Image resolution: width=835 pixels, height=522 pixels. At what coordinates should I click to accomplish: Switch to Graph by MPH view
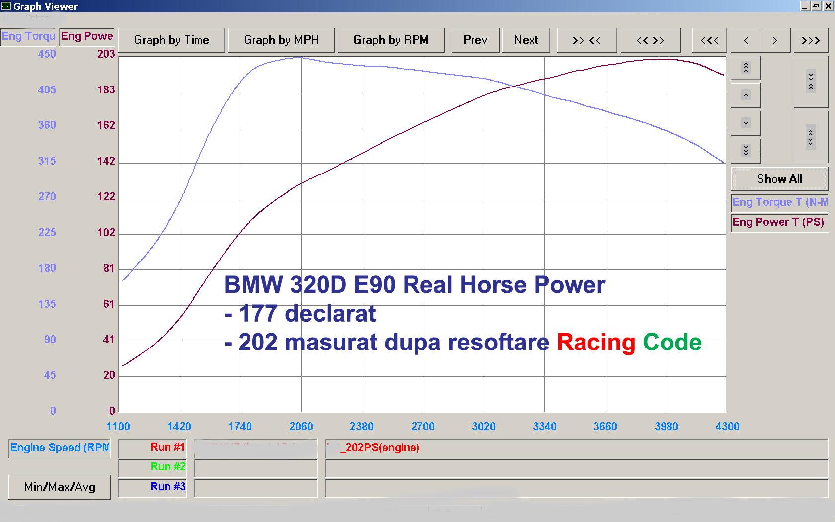click(281, 41)
